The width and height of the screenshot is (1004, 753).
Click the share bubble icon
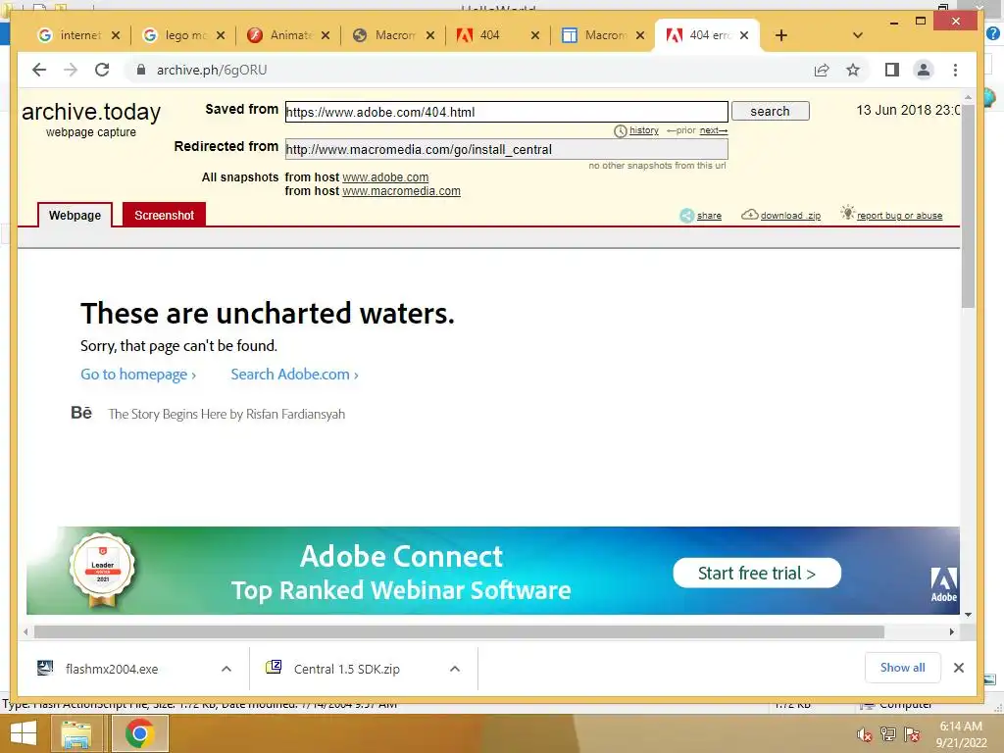[686, 216]
